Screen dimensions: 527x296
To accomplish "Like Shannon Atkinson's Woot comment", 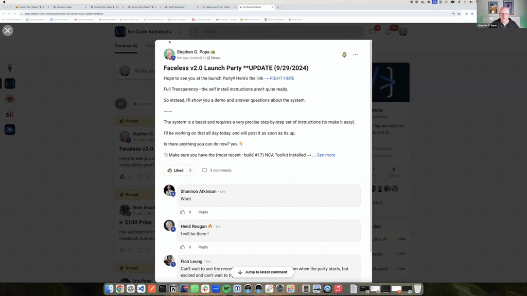I will 183,212.
